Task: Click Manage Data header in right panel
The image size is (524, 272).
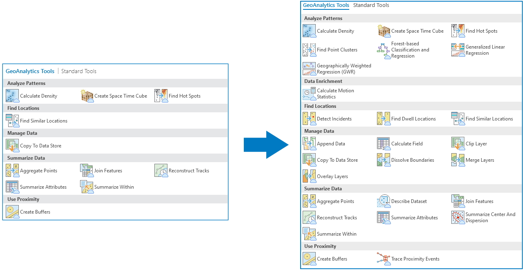Action: pyautogui.click(x=411, y=131)
